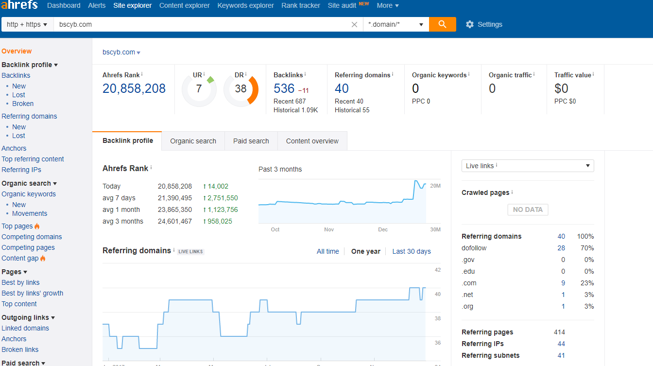Switch to the Organic search tab
Screen dimensions: 653x366
click(x=193, y=141)
